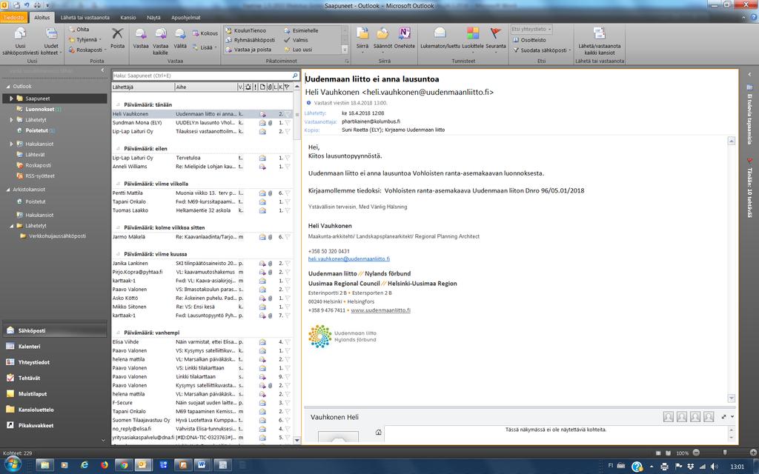Sort messages by Aihe column
Image resolution: width=759 pixels, height=474 pixels.
click(206, 87)
